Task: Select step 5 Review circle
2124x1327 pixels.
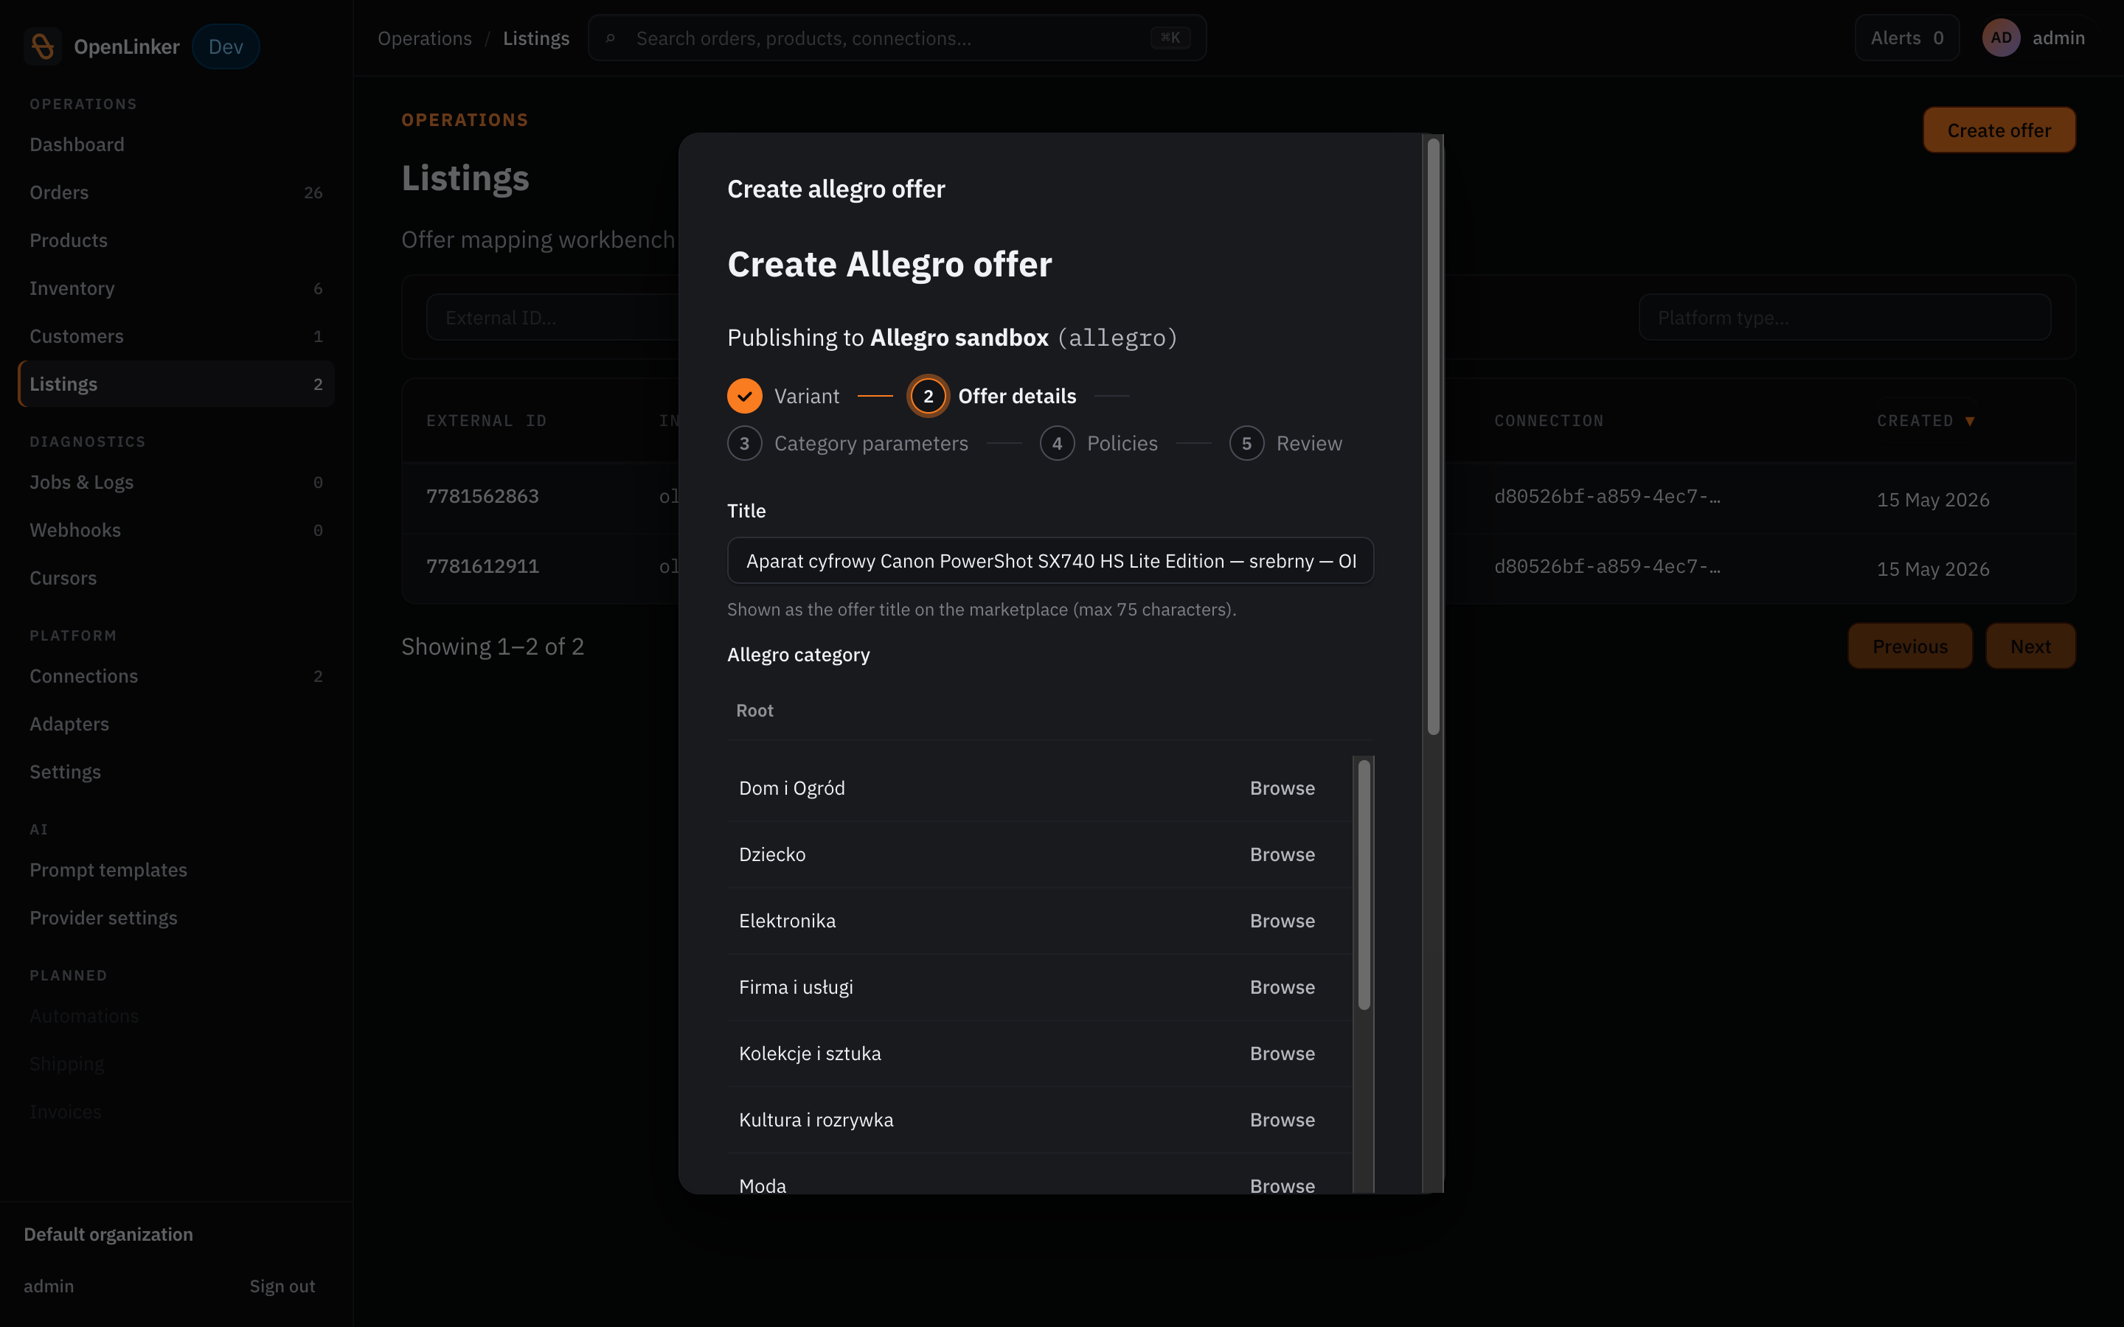Action: click(1246, 443)
